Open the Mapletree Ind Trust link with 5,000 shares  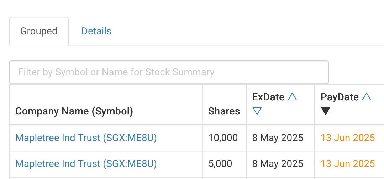(x=86, y=163)
